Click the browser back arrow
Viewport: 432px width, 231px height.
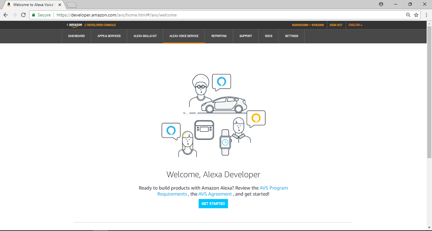[6, 15]
